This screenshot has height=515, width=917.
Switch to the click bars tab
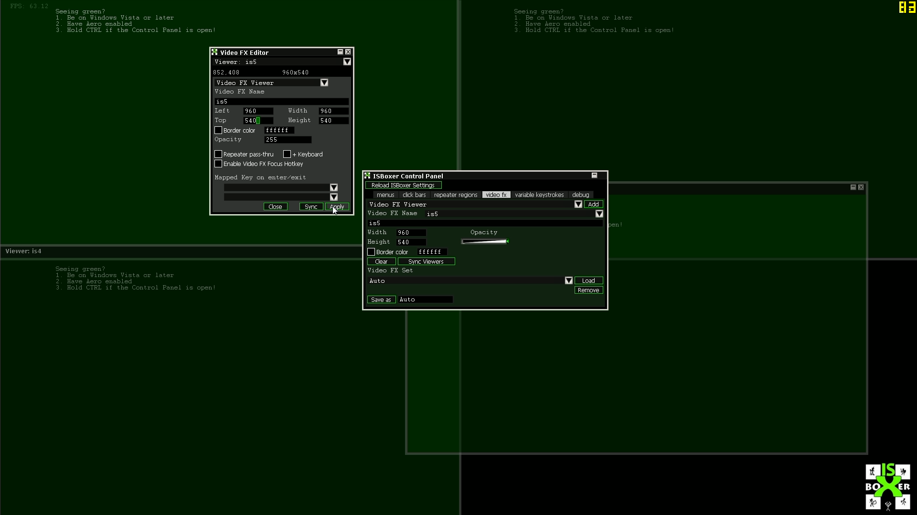click(x=414, y=195)
